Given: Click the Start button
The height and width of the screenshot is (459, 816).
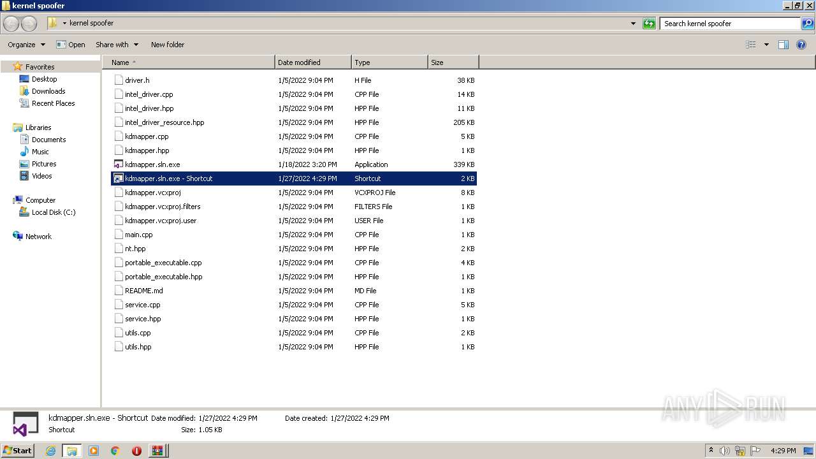Looking at the screenshot, I should point(18,451).
